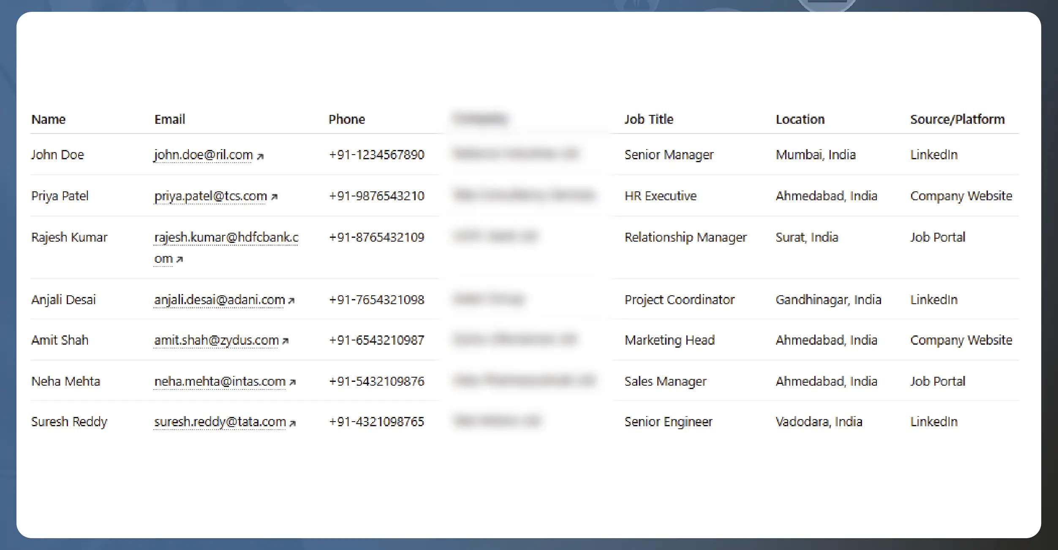Select the Relationship Manager job title cell
The width and height of the screenshot is (1058, 550).
[685, 237]
